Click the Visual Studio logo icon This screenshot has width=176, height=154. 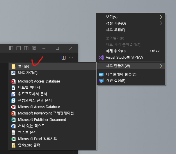pos(101,58)
